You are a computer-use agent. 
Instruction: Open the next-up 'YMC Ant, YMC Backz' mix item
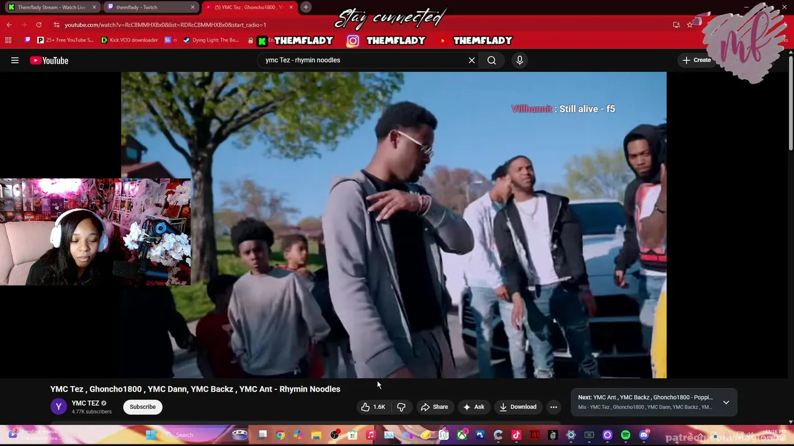pos(645,402)
